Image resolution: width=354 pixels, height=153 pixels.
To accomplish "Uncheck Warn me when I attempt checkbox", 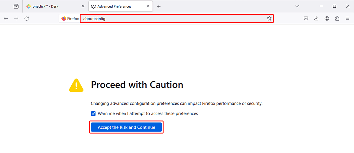I will coord(93,114).
